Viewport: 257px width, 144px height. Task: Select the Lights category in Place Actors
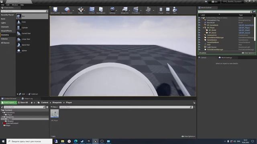tap(3, 23)
